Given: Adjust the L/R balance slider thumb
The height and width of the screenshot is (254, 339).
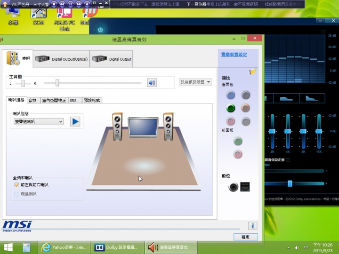Looking at the screenshot, I should pyautogui.click(x=23, y=83).
